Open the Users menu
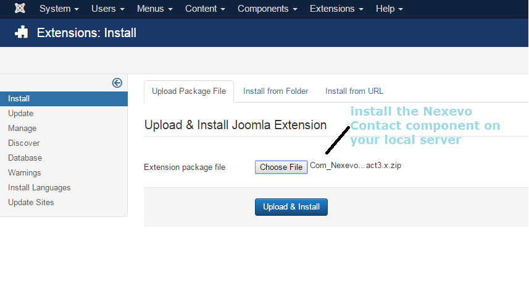The height and width of the screenshot is (301, 529). [108, 9]
